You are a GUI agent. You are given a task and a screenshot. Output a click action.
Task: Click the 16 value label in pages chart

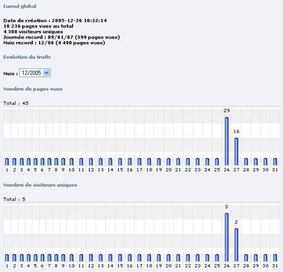click(237, 131)
